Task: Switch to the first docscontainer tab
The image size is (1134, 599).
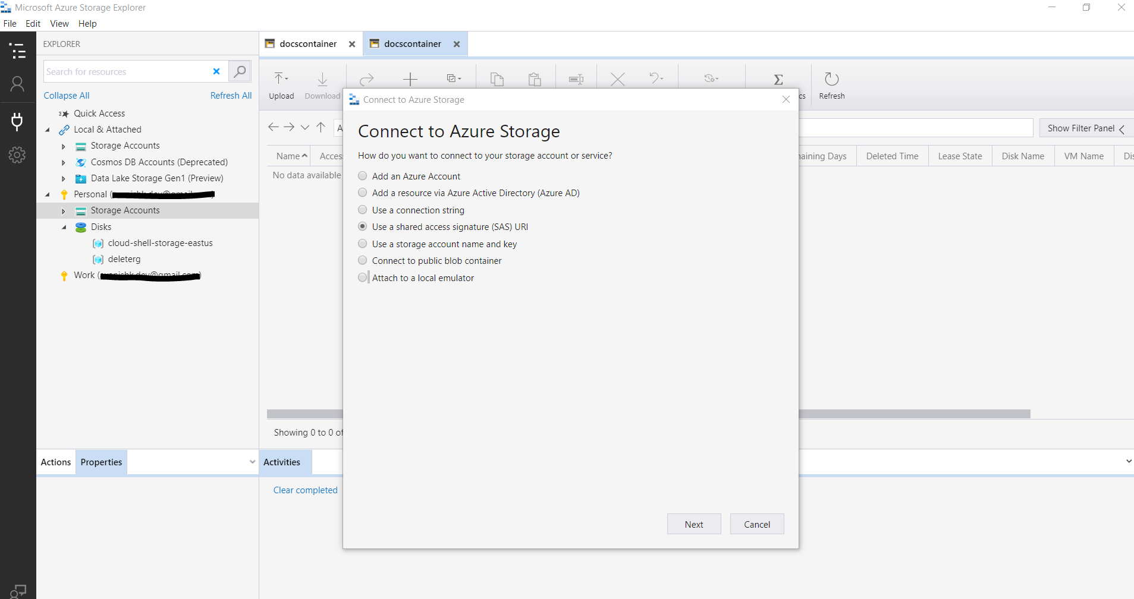Action: tap(308, 44)
